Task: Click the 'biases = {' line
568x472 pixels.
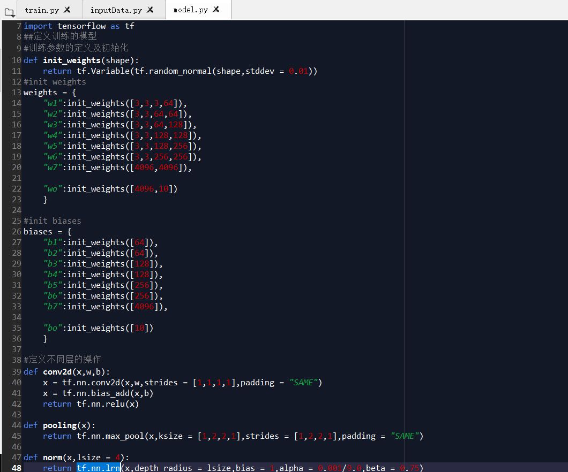Action: tap(48, 232)
